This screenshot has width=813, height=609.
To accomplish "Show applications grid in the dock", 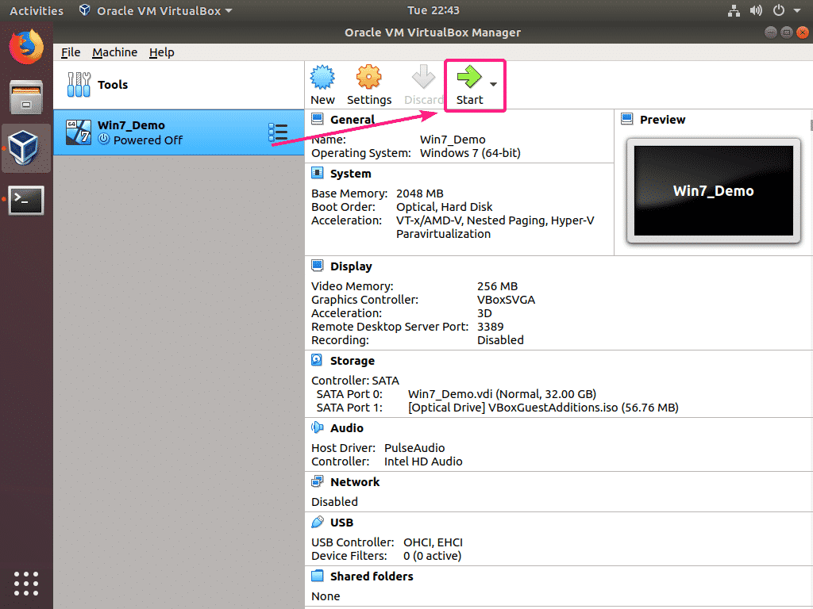I will (26, 584).
